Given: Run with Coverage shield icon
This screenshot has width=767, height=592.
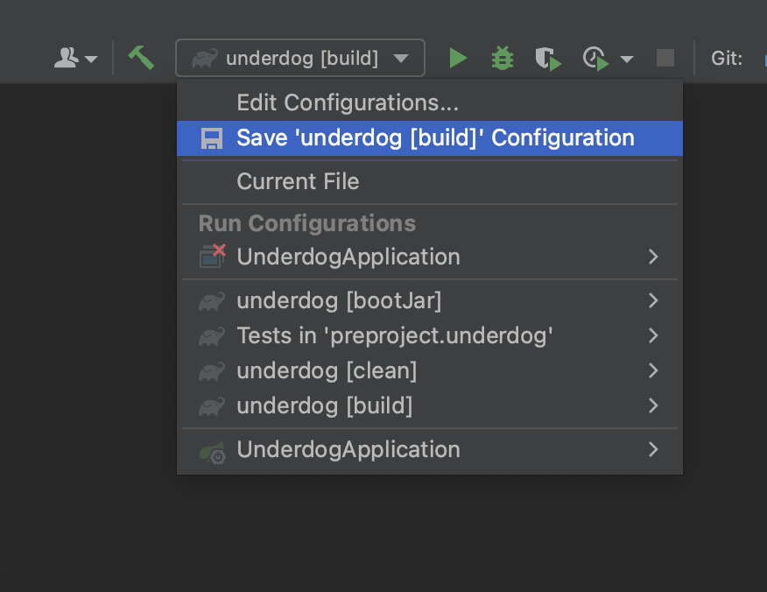Looking at the screenshot, I should click(x=548, y=59).
